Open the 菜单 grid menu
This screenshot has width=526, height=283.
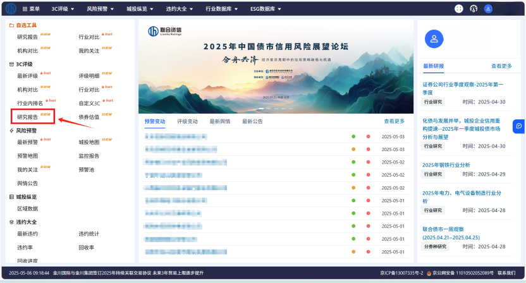(x=31, y=9)
